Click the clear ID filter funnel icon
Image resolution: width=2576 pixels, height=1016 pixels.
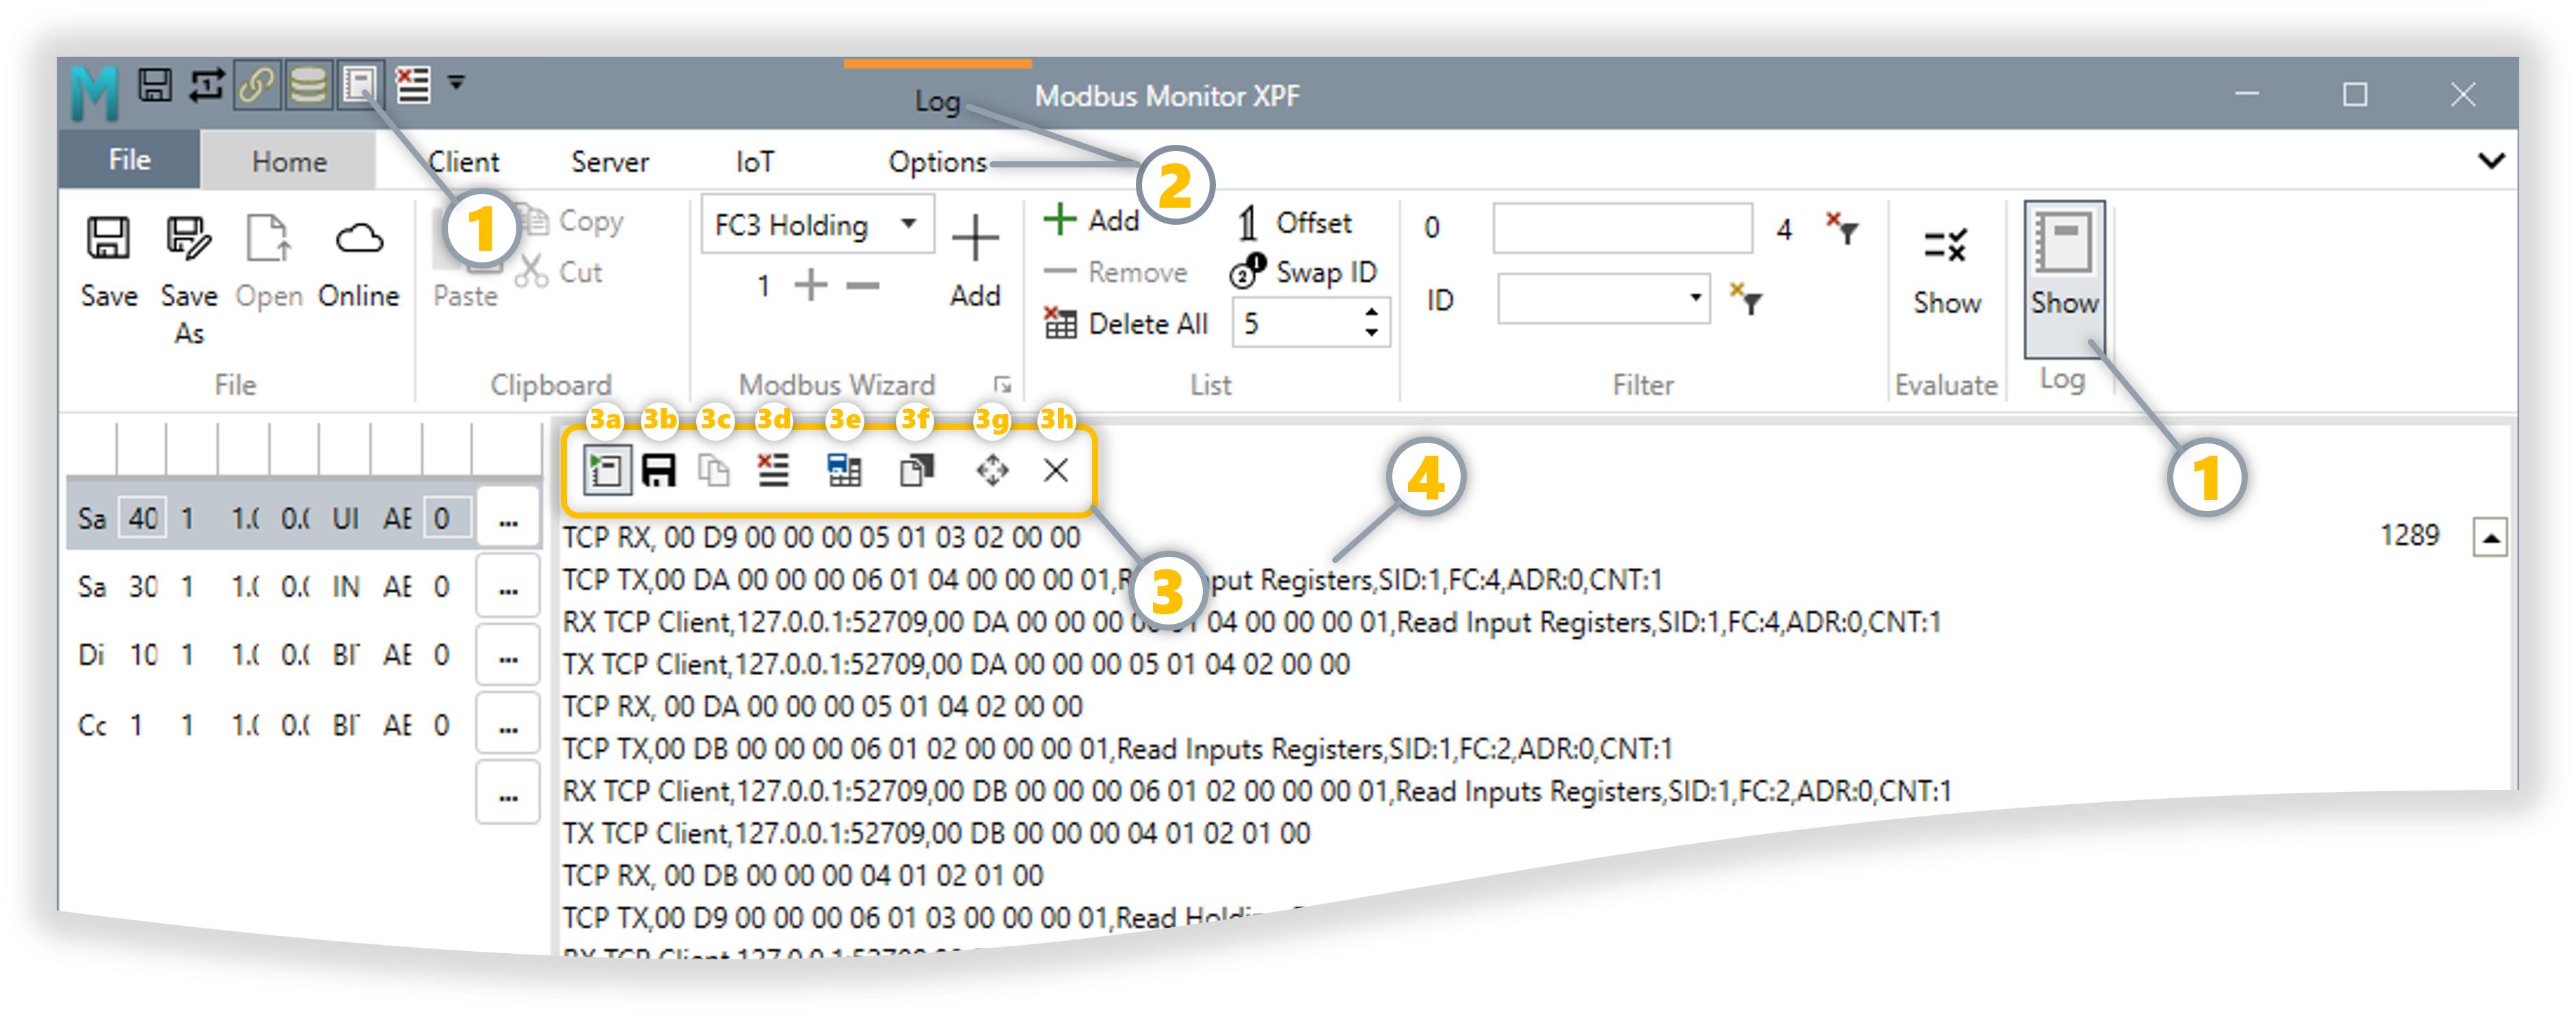[1746, 299]
